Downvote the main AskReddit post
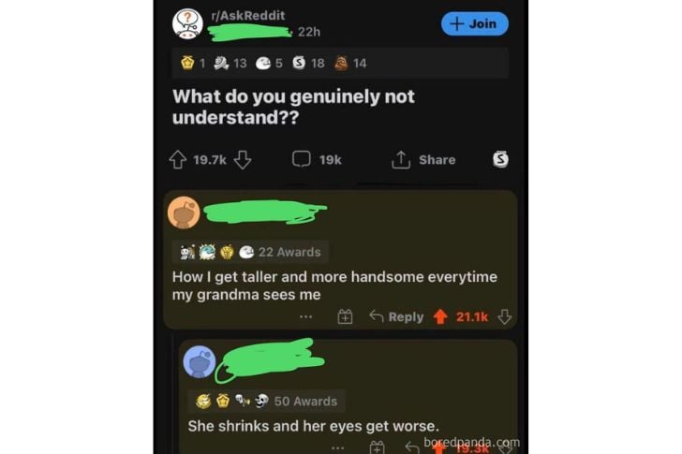This screenshot has width=682, height=454. pos(243,159)
